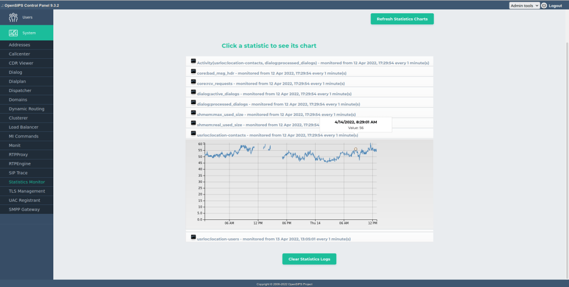Click the Users icon in the sidebar
569x287 pixels.
[13, 17]
